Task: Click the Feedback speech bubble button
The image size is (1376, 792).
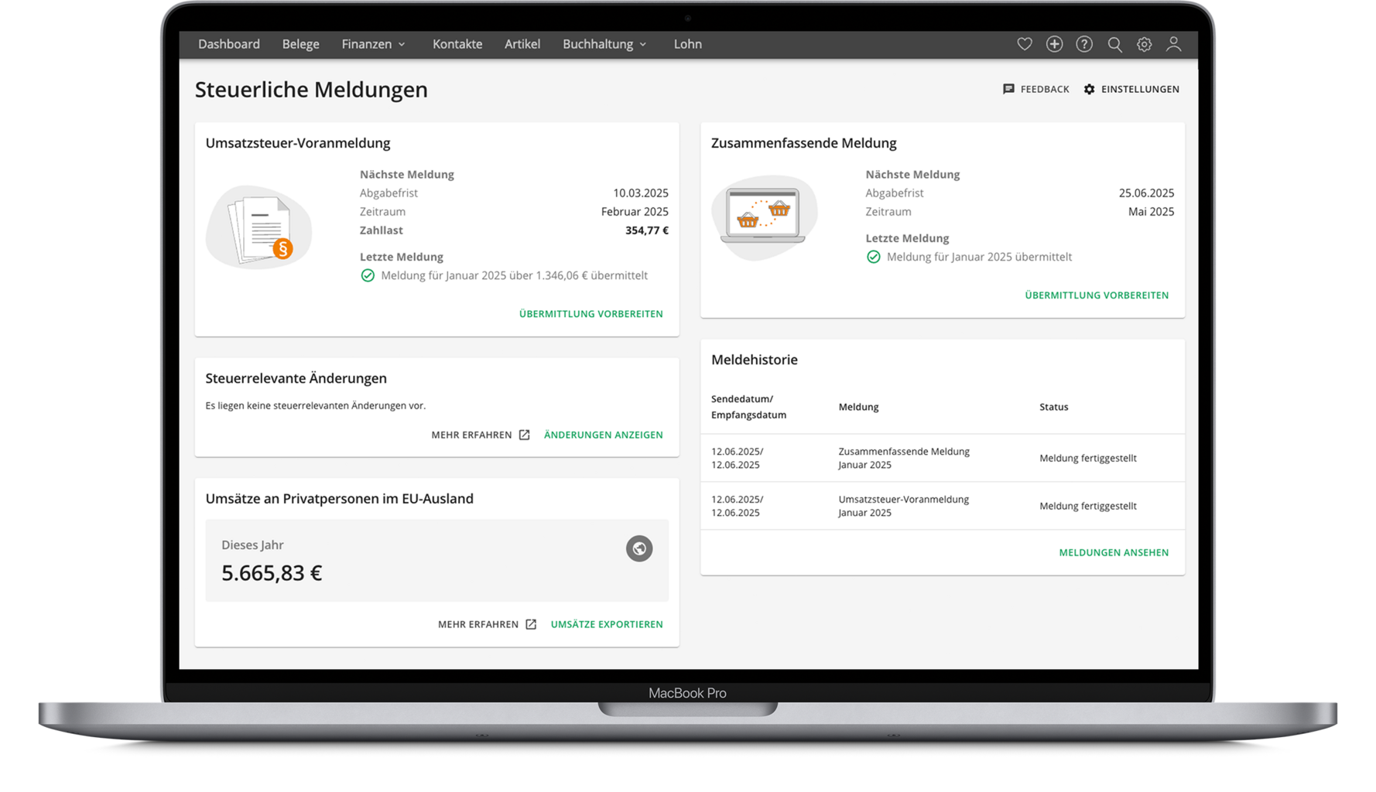Action: (x=1035, y=89)
